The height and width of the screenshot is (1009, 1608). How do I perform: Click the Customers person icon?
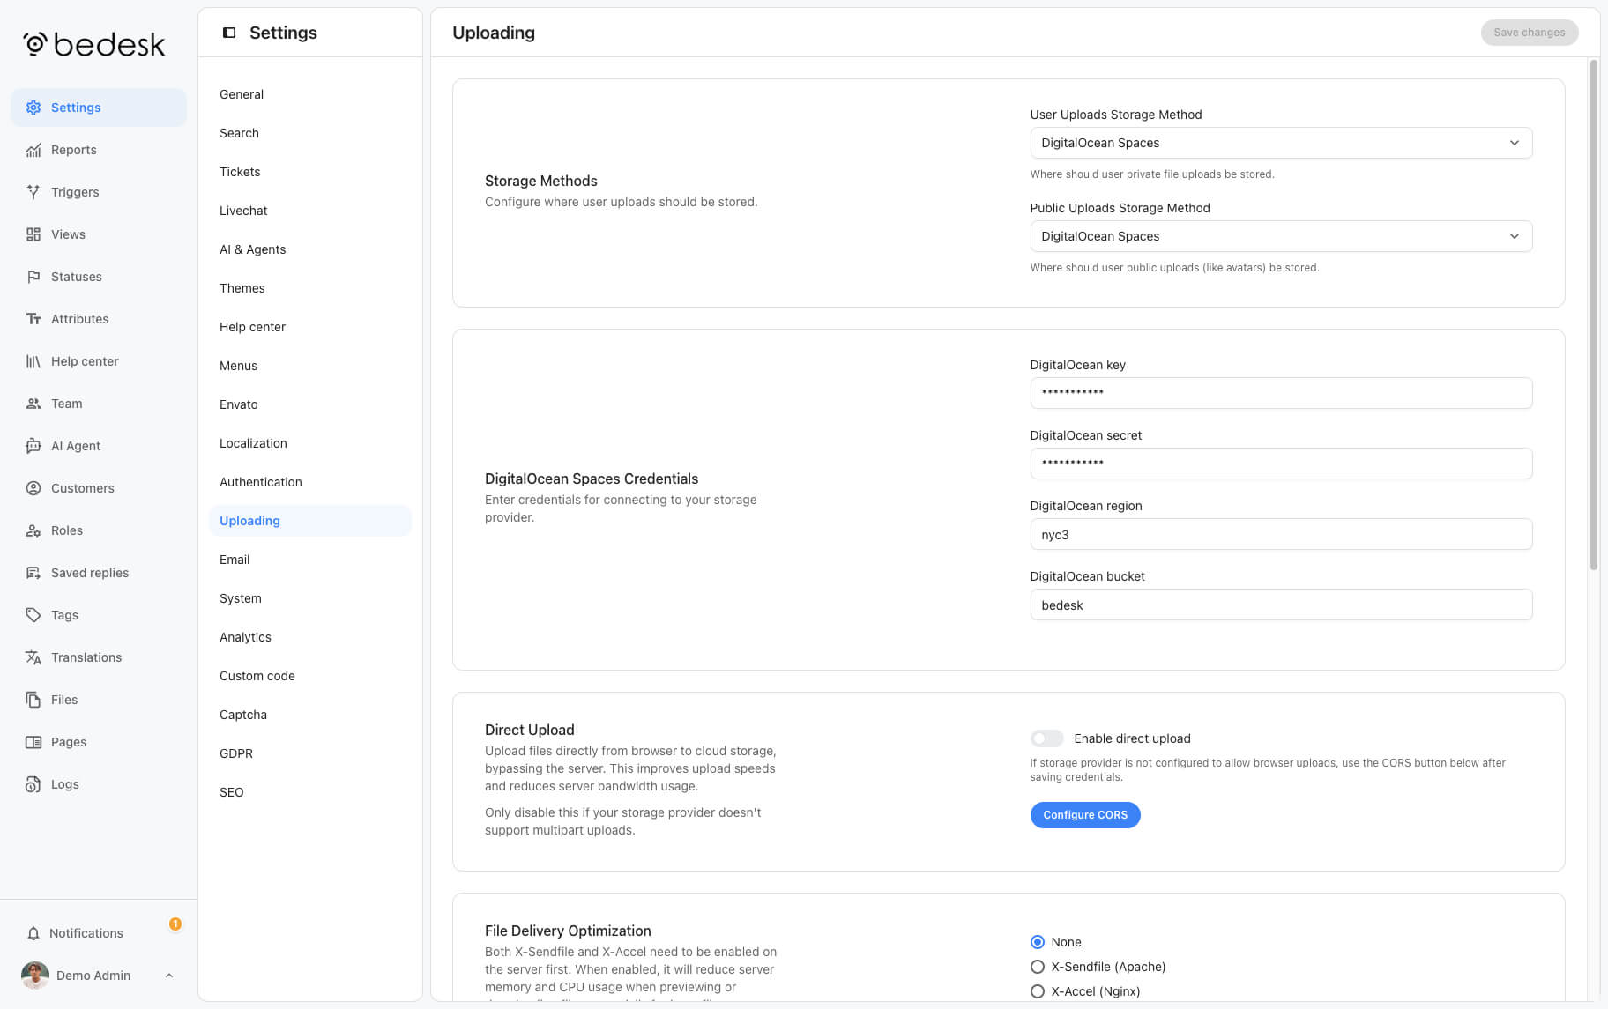pyautogui.click(x=33, y=488)
